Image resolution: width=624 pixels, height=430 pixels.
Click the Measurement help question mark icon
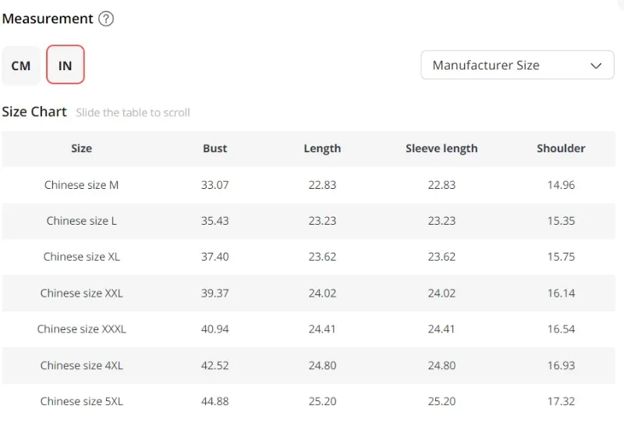(x=106, y=19)
